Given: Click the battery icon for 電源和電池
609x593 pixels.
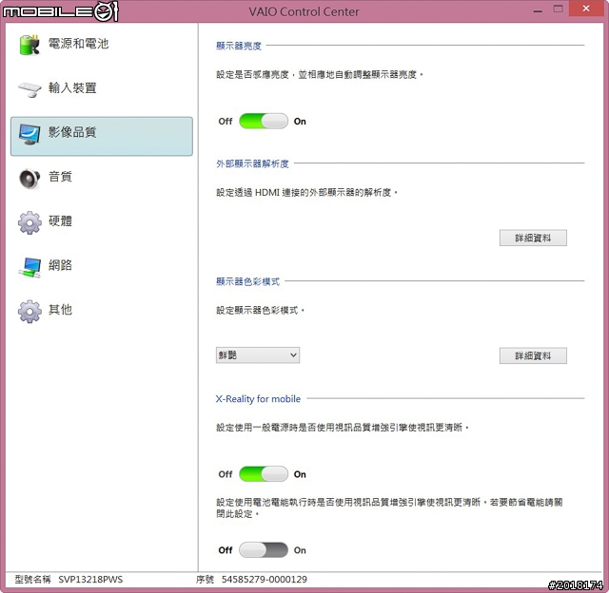Looking at the screenshot, I should pos(29,45).
